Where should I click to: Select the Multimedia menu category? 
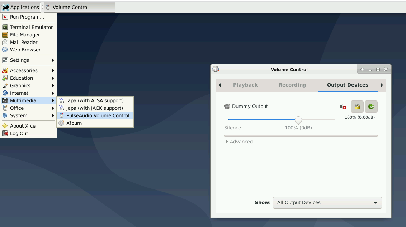point(28,100)
